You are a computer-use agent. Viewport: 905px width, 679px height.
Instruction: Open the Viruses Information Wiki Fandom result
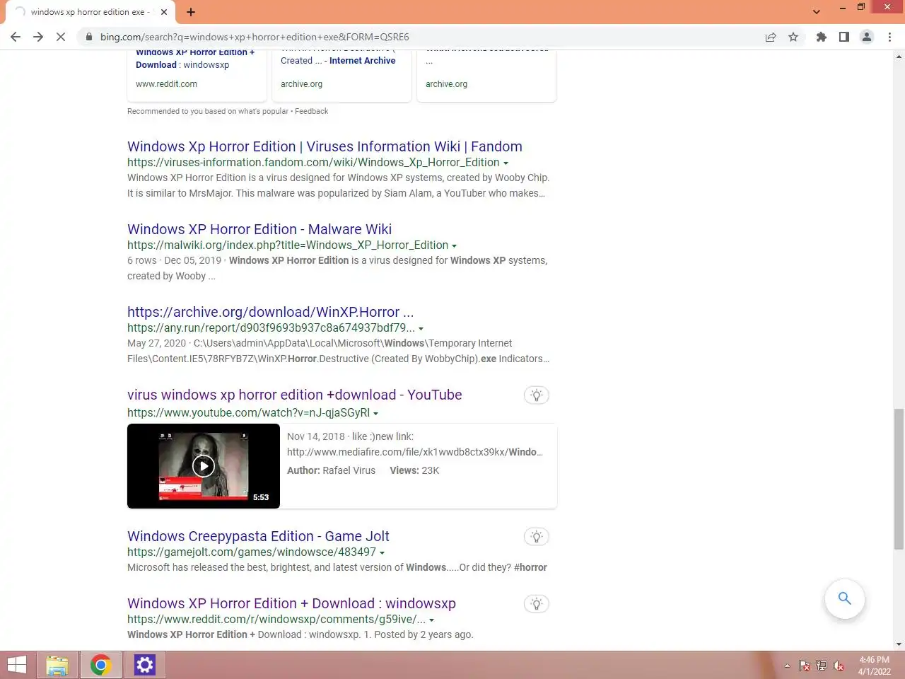pos(325,146)
